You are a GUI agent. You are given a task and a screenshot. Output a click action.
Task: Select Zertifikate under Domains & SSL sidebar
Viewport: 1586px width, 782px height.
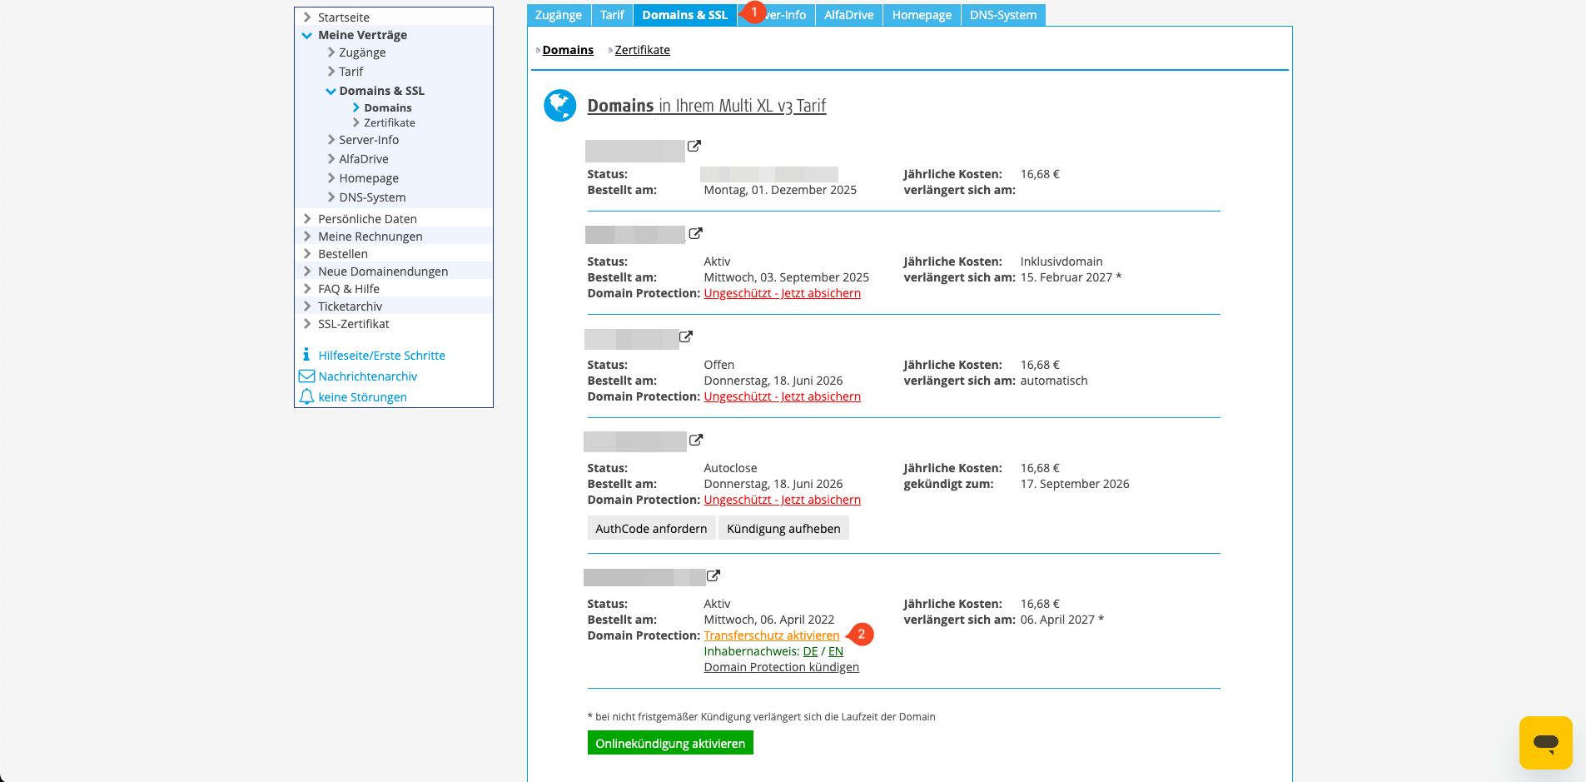click(x=390, y=122)
